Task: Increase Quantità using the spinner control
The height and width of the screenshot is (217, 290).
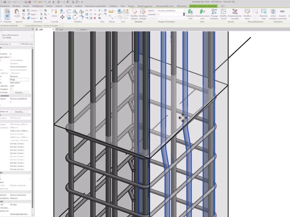Action: coord(184,13)
